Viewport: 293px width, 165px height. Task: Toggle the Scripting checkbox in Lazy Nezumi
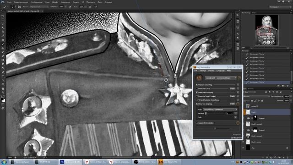197,104
